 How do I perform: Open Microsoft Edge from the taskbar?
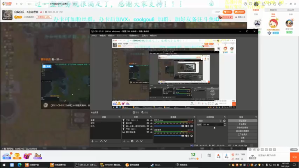(19, 165)
